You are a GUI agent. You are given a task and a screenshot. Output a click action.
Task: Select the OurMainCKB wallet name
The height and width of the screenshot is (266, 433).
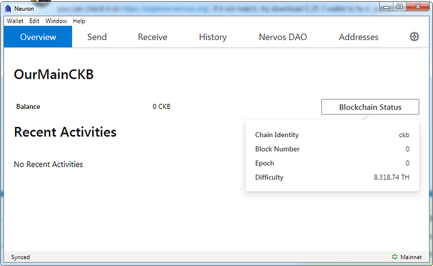(54, 74)
